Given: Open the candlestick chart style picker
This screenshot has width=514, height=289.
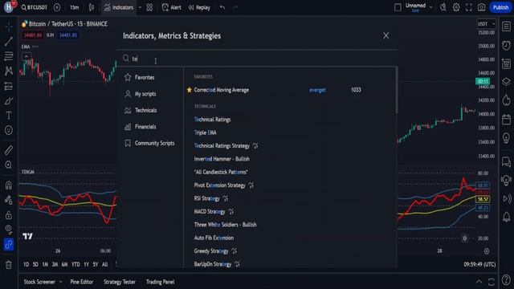Looking at the screenshot, I should [x=92, y=7].
